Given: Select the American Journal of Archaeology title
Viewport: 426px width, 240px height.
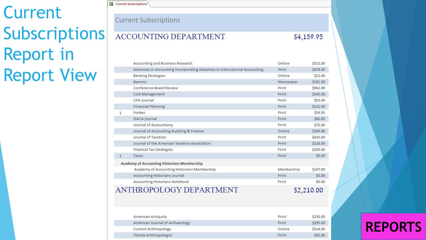Looking at the screenshot, I should [x=162, y=223].
